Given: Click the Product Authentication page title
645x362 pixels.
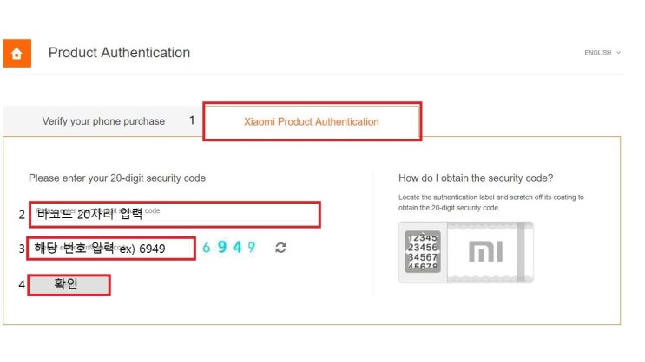Looking at the screenshot, I should click(x=119, y=53).
